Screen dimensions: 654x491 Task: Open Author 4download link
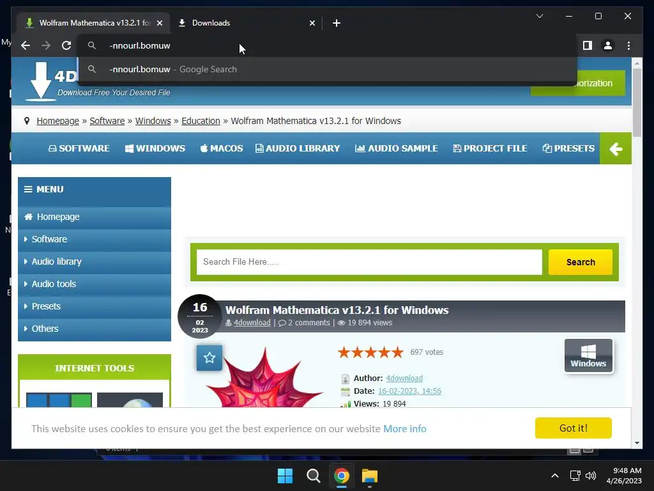404,378
